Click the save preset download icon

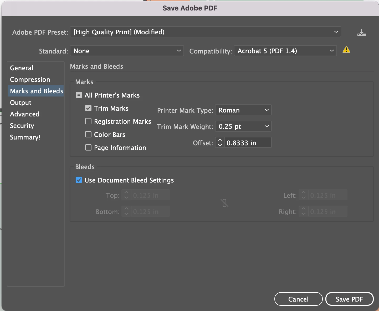(x=361, y=33)
